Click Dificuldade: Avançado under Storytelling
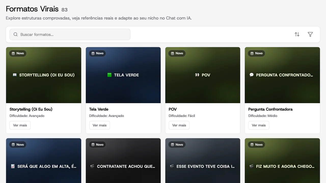 (27, 116)
